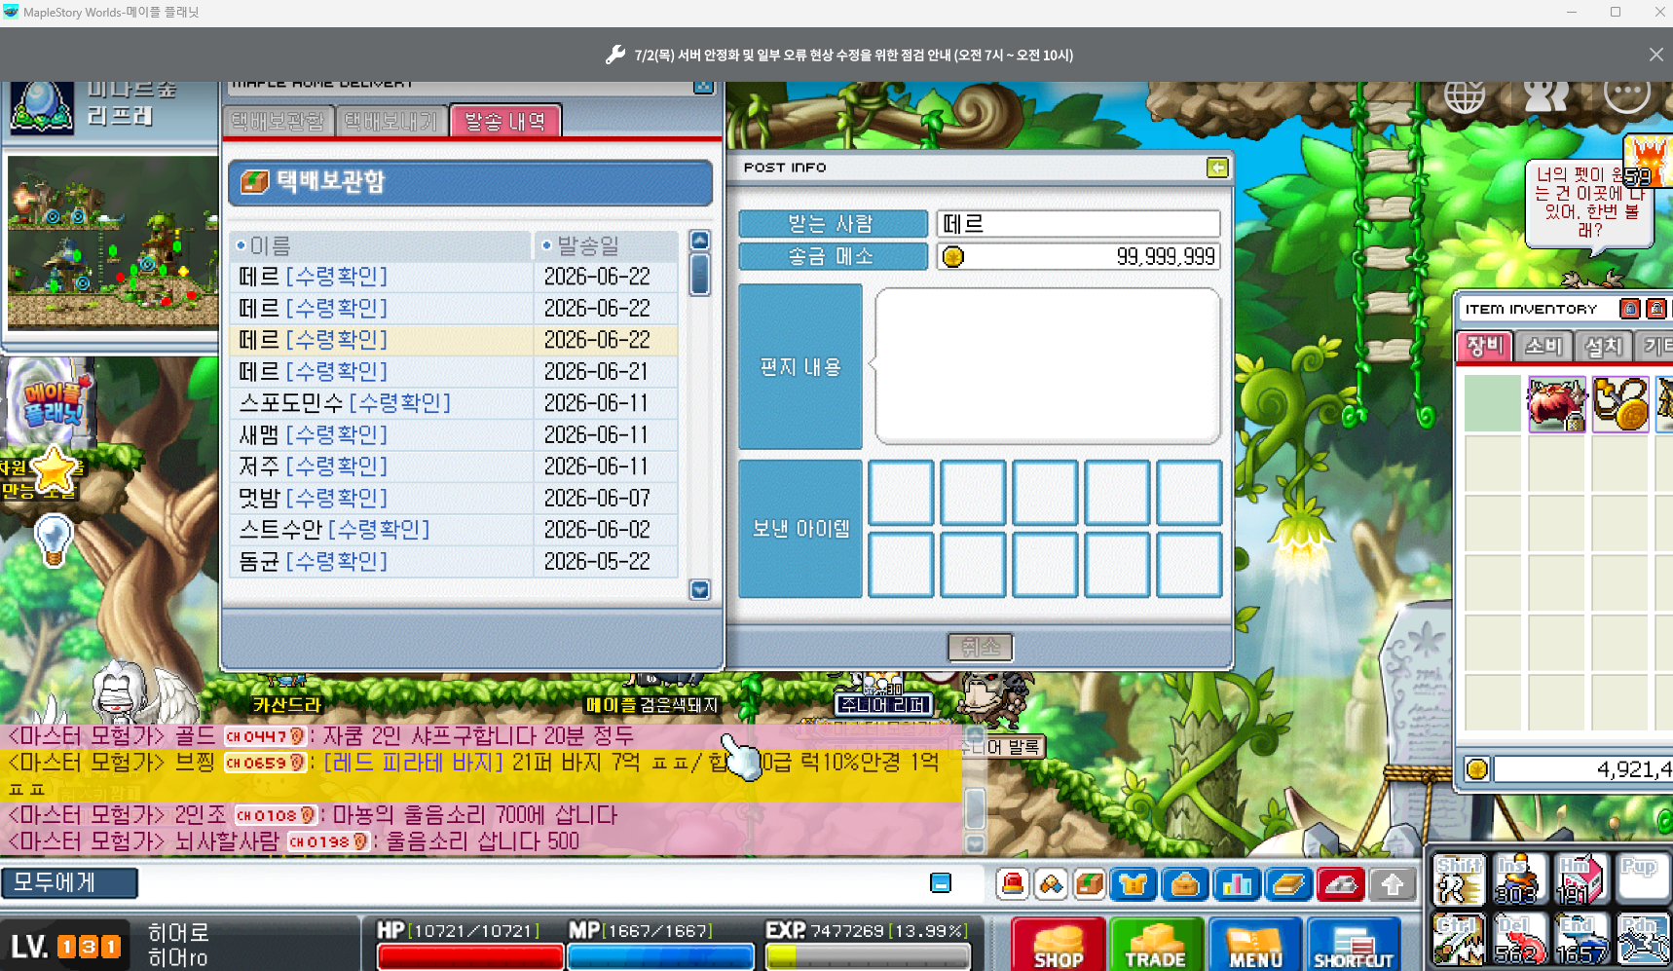Viewport: 1673px width, 971px height.
Task: Use the Ctrl quick slot attack skill
Action: tap(1458, 940)
